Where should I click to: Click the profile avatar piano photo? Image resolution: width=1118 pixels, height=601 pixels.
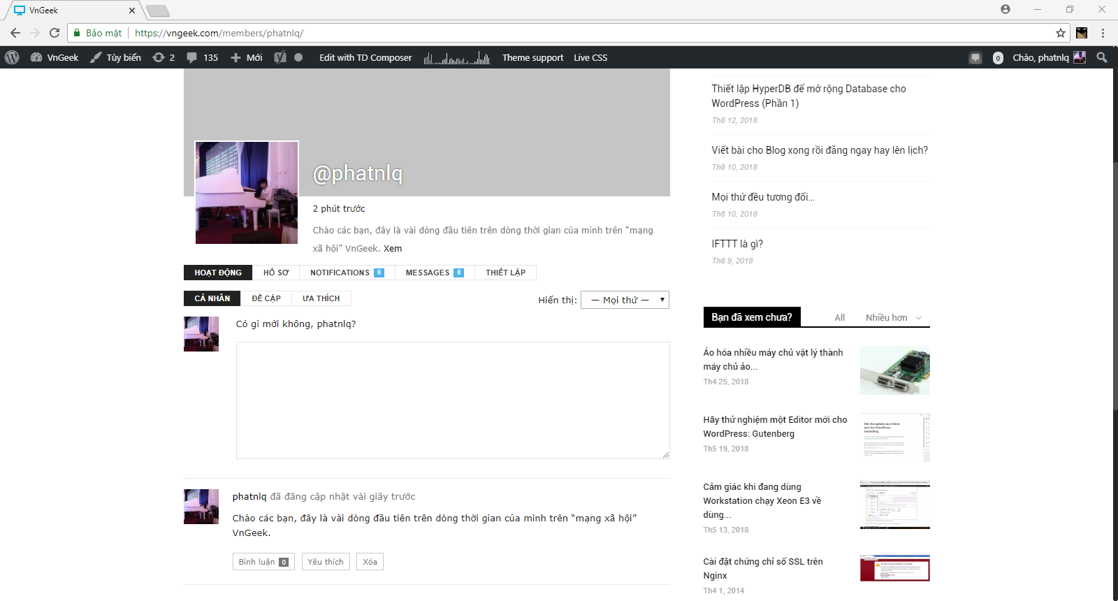click(x=247, y=193)
